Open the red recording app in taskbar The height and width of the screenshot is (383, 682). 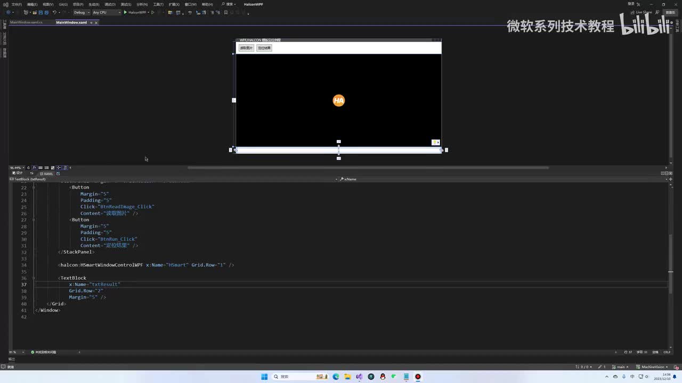pos(418,377)
